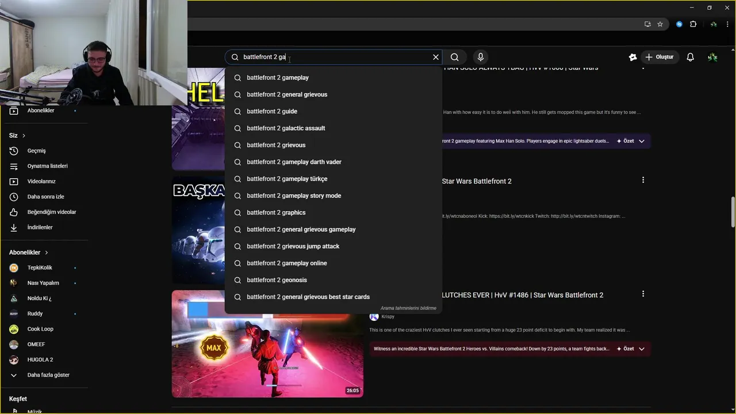Open video CLUTCHES EVER HvV #1486 title

click(x=523, y=295)
